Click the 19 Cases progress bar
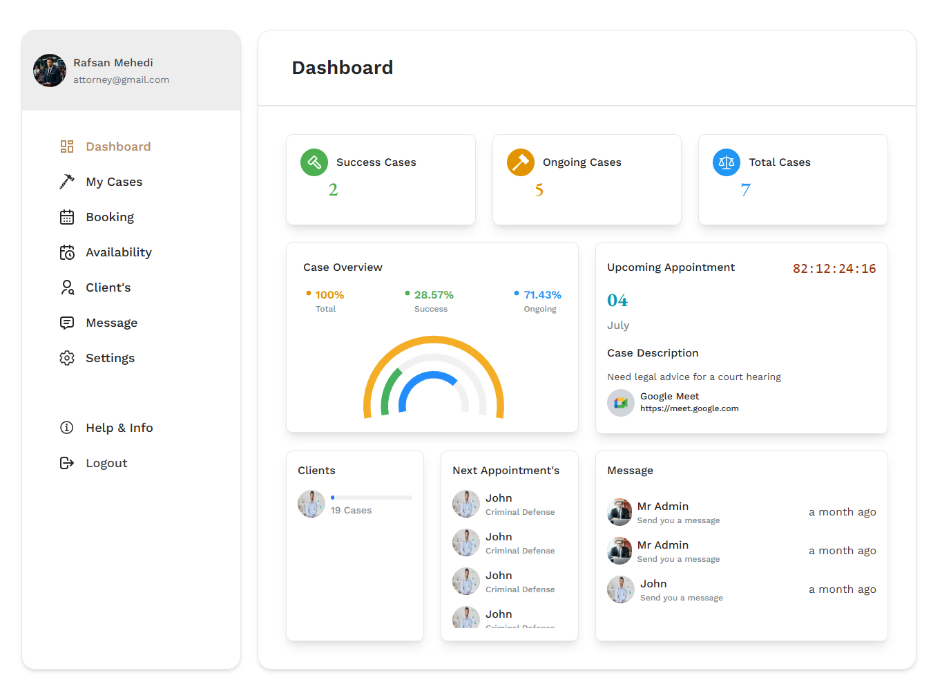This screenshot has width=951, height=700. (372, 498)
